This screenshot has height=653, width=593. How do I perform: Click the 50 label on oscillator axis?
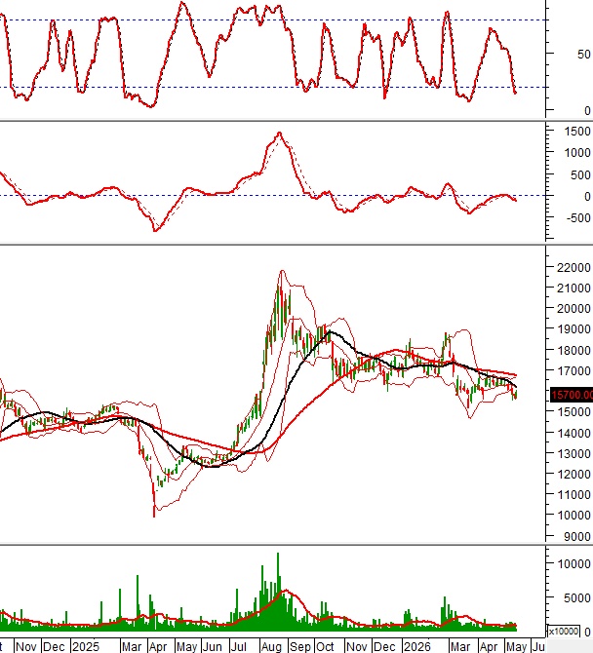tap(584, 55)
